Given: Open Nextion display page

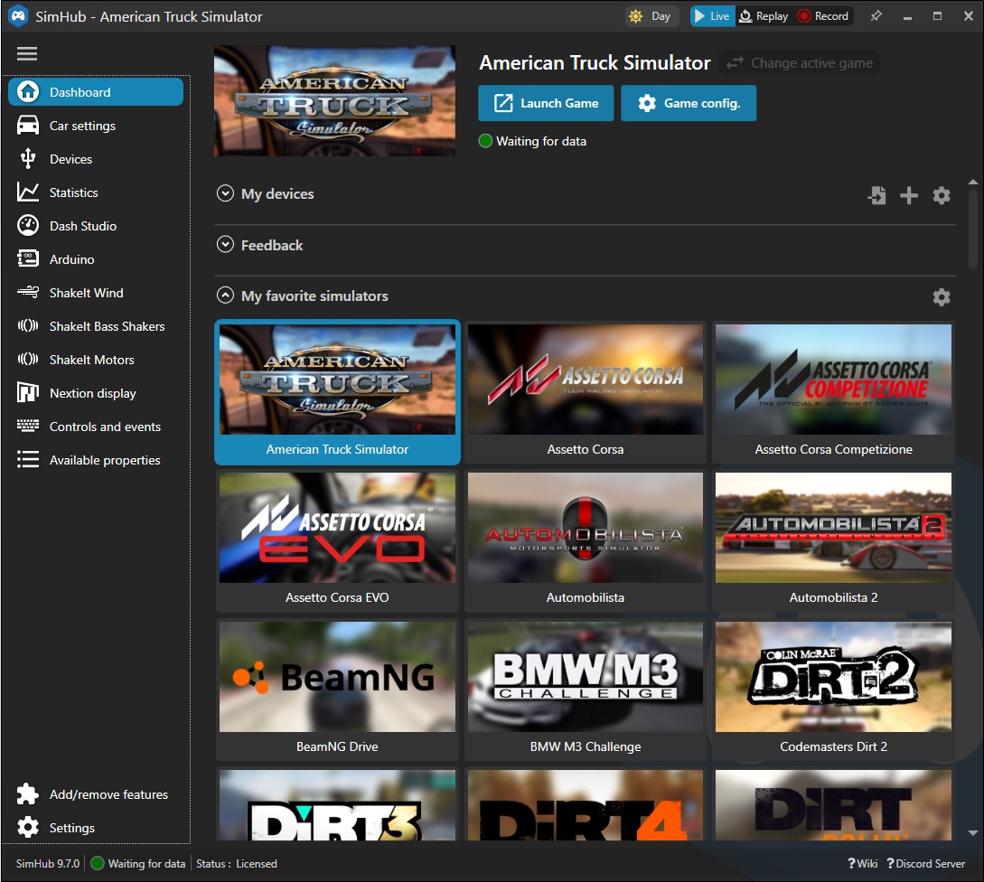Looking at the screenshot, I should 96,392.
